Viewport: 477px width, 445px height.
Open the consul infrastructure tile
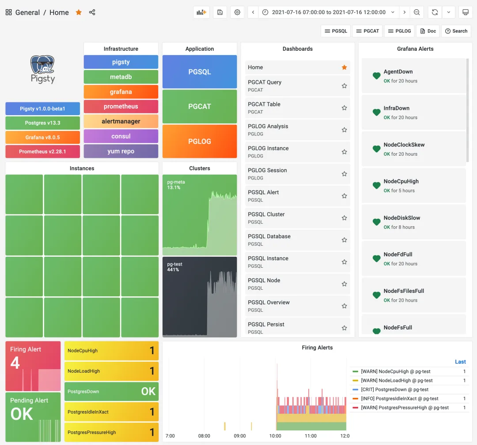coord(121,136)
